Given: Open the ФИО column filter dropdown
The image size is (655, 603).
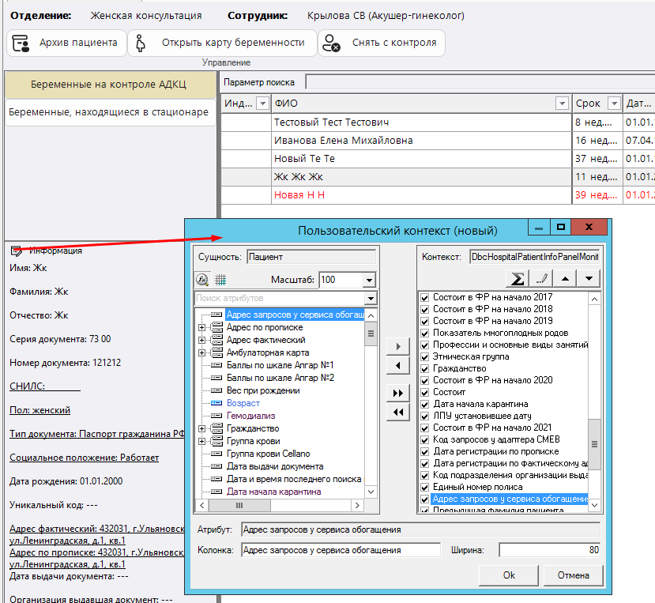Looking at the screenshot, I should pyautogui.click(x=563, y=104).
